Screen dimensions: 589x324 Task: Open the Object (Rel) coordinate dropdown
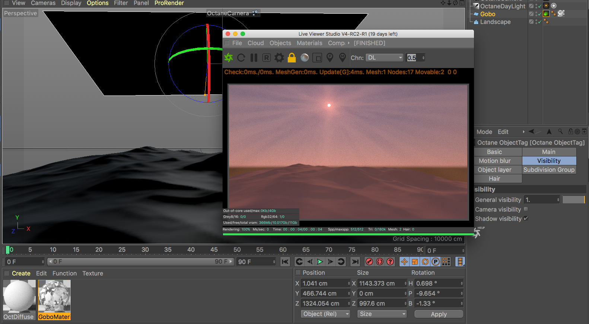coord(325,314)
